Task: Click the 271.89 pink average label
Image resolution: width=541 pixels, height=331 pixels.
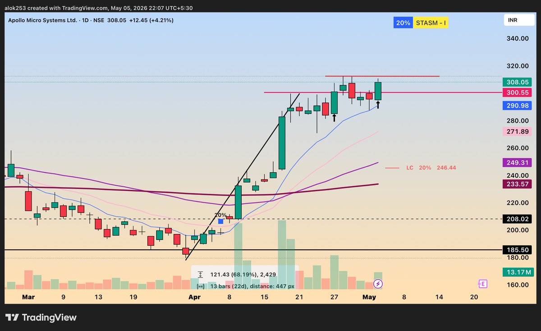Action: pyautogui.click(x=518, y=132)
